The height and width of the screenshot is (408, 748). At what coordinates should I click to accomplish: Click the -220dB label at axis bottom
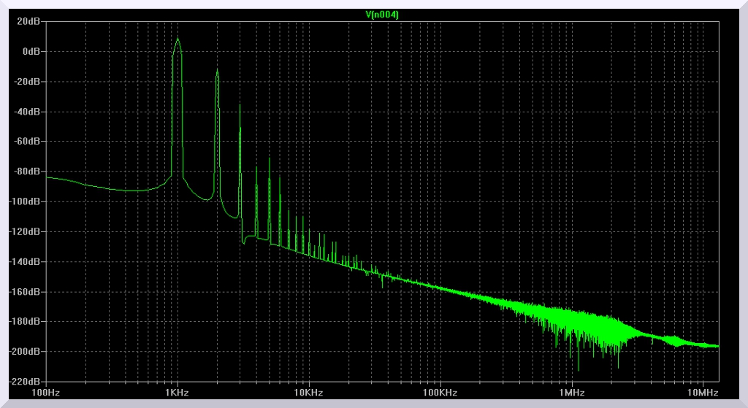(x=26, y=381)
